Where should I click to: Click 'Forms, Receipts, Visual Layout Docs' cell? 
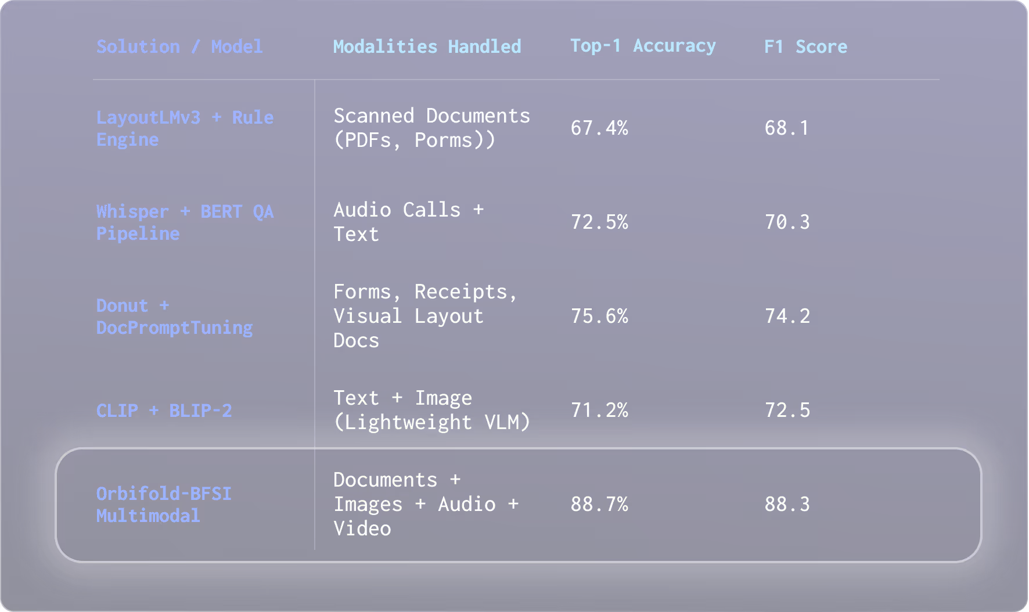(425, 316)
